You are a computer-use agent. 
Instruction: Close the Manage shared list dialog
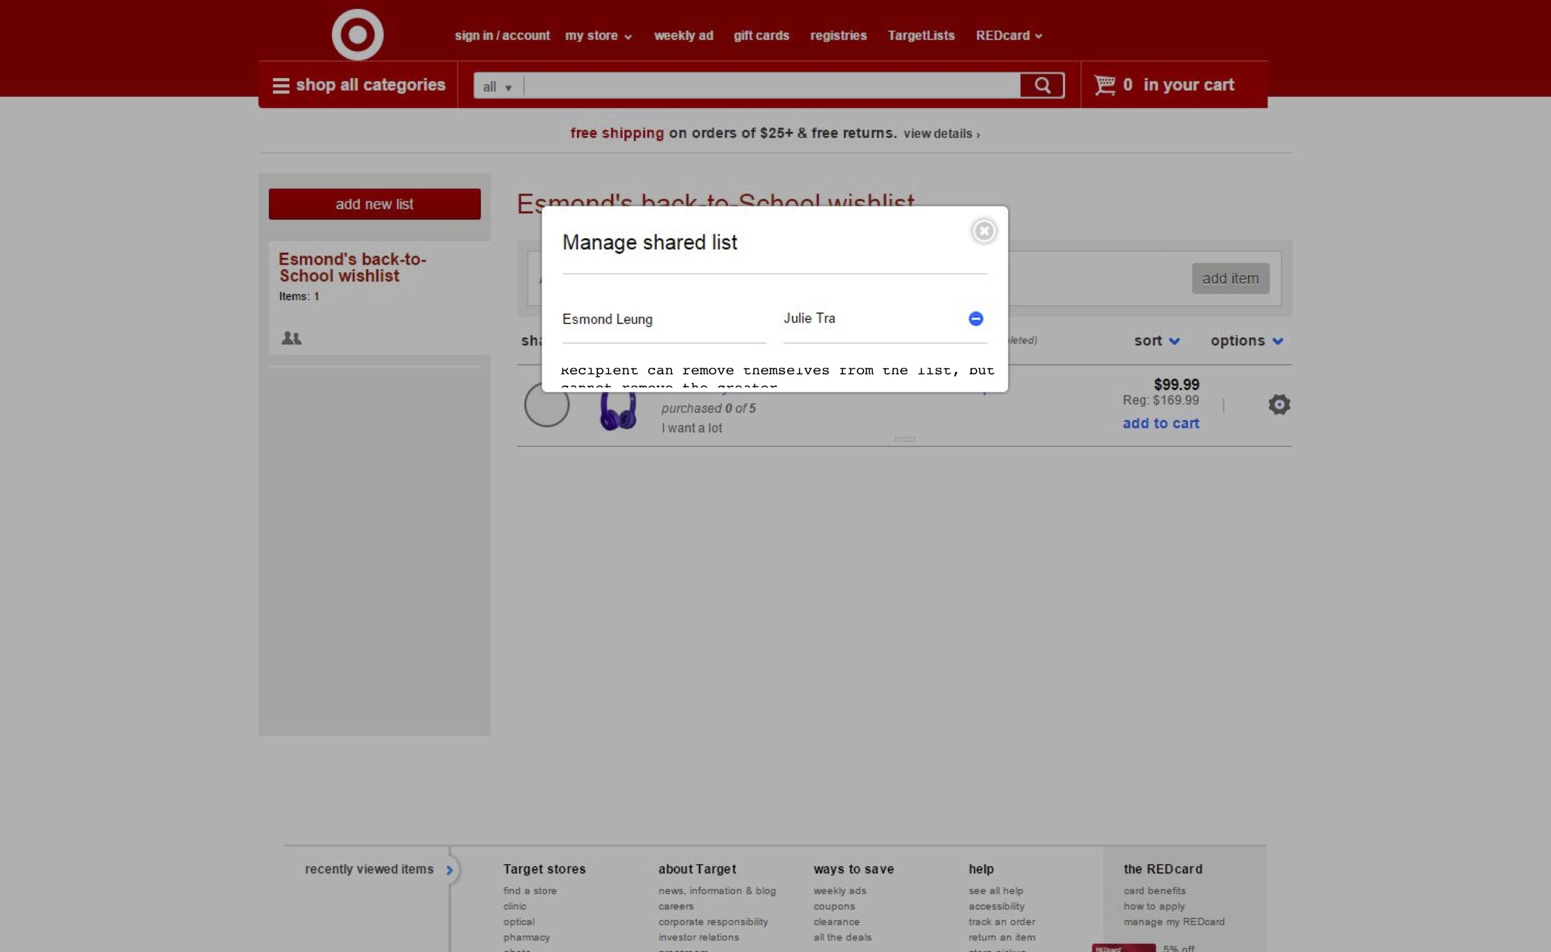coord(984,231)
